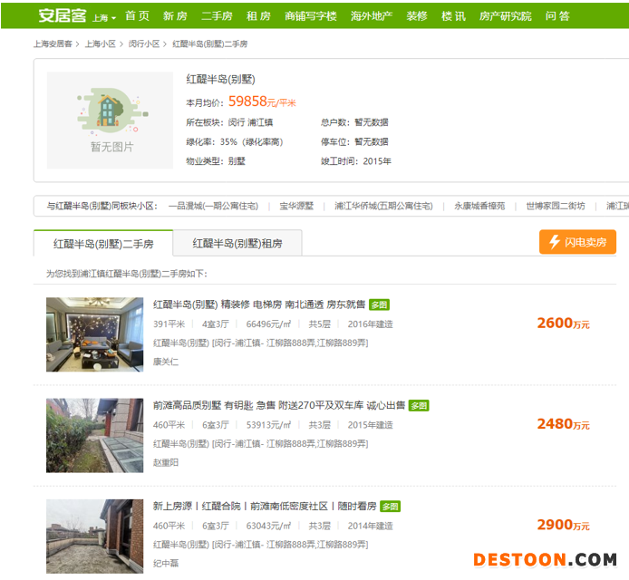Switch to 红醍半岛(别墅)租房 tab

point(237,243)
